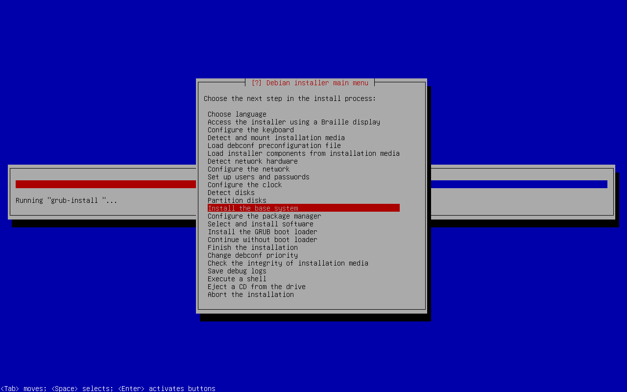Click highlighted Install the base system entry

(x=304, y=208)
